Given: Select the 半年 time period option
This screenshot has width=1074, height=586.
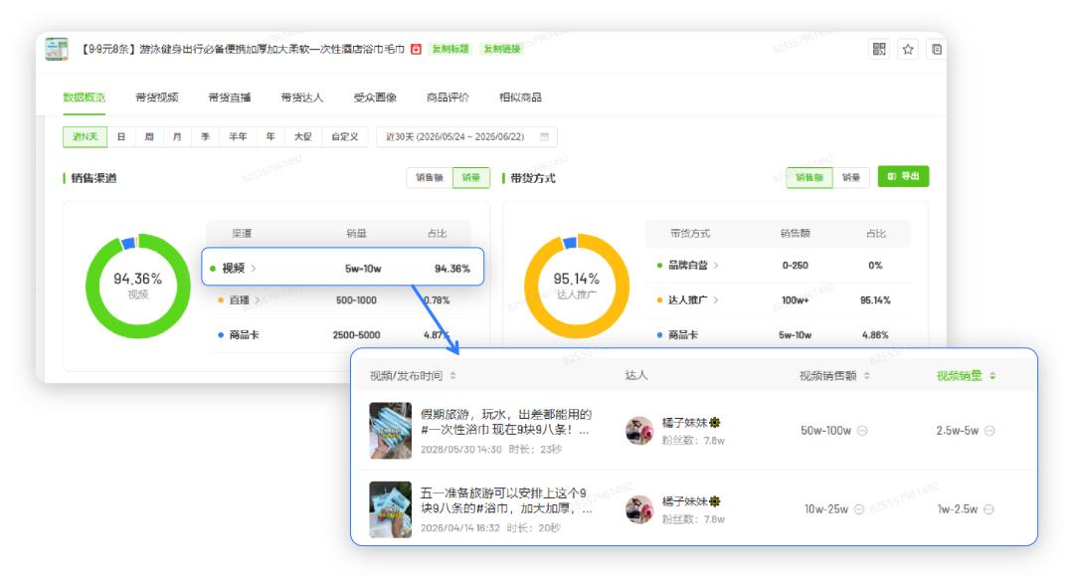Looking at the screenshot, I should point(238,136).
